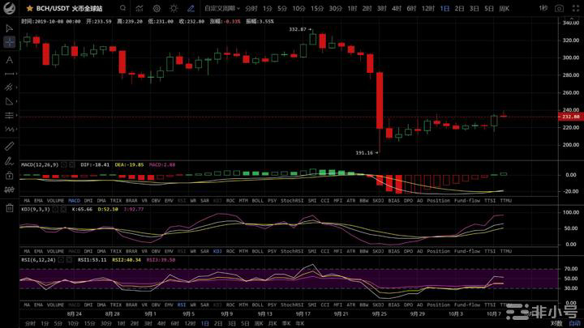Close the RSI(6,12,24) indicator panel
This screenshot has width=584, height=328.
click(x=69, y=260)
